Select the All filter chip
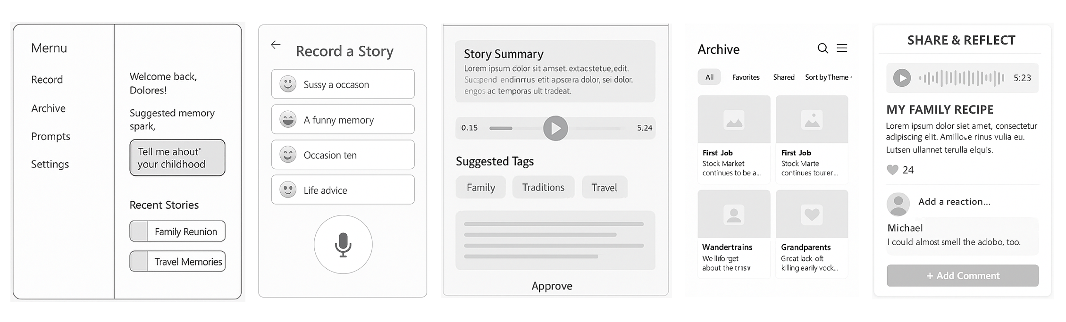This screenshot has width=1066, height=322. 709,77
